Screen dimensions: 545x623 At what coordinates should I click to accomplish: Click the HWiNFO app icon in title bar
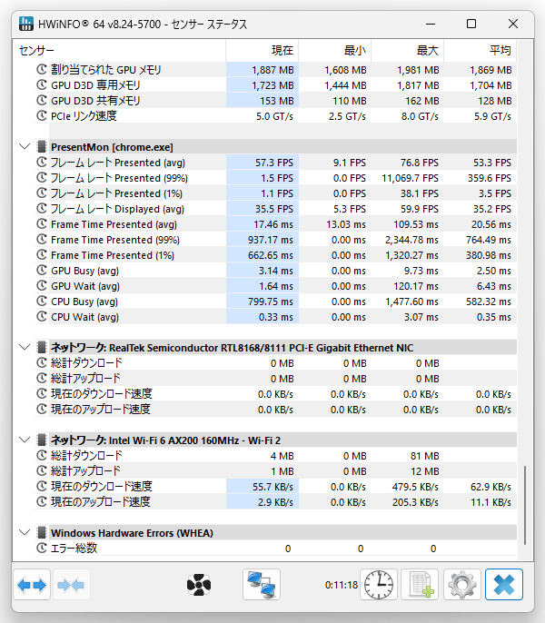(26, 24)
